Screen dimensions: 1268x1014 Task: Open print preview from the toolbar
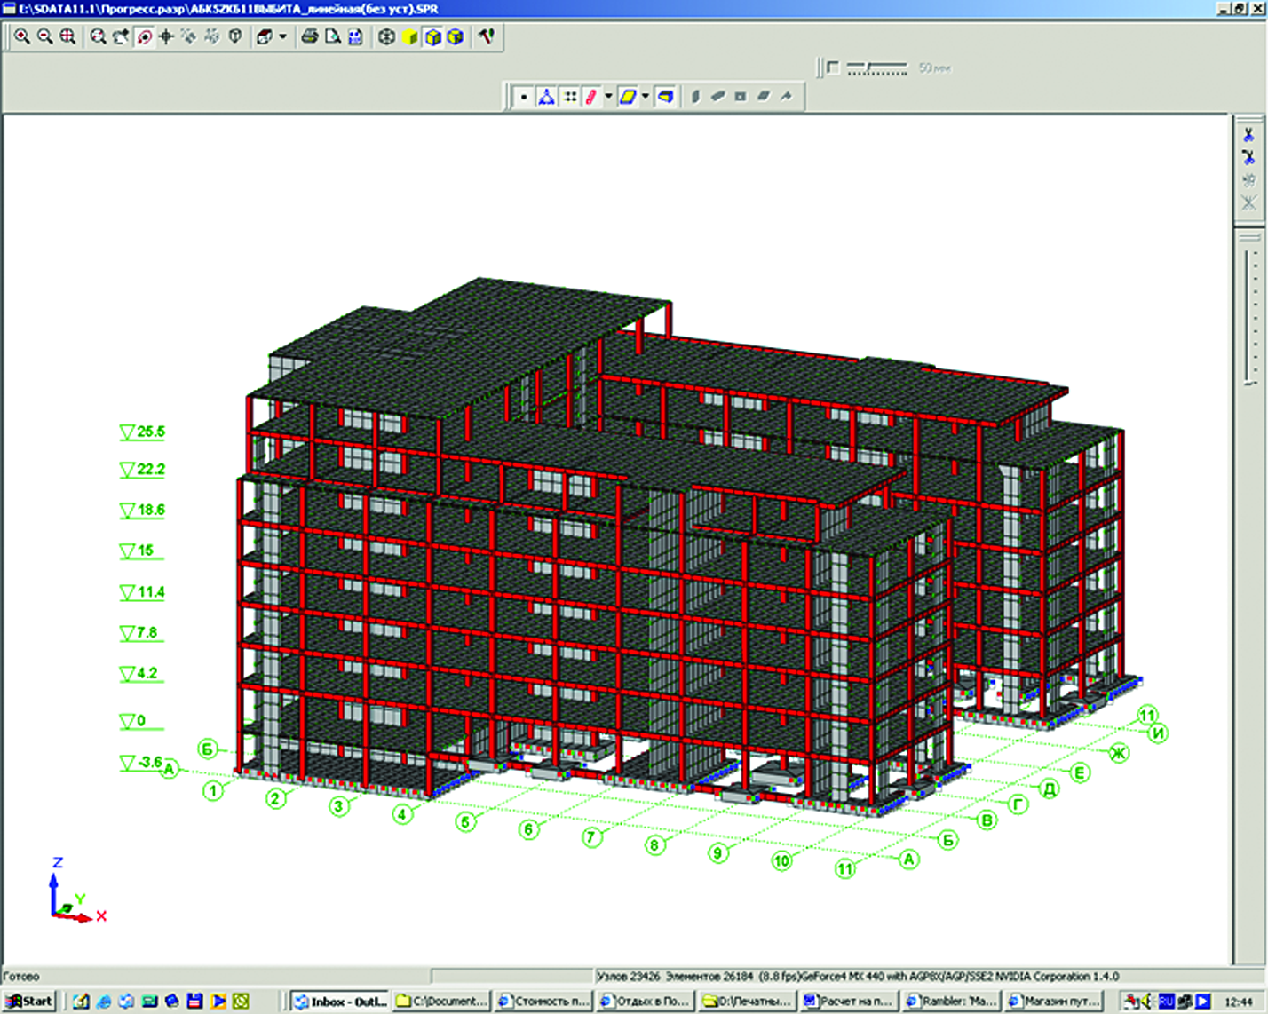(333, 37)
